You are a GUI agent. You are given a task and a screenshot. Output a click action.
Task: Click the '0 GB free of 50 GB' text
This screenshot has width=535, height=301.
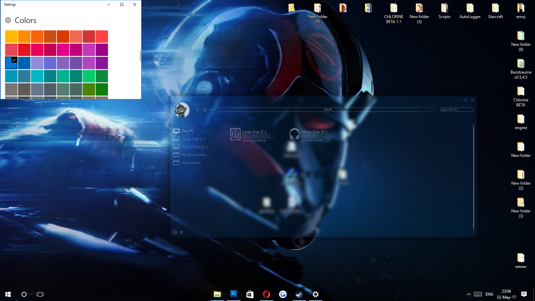[x=312, y=140]
